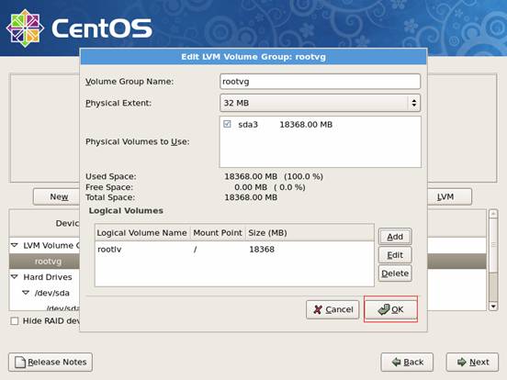Go Back to the previous installer step
The height and width of the screenshot is (380, 507).
[407, 363]
